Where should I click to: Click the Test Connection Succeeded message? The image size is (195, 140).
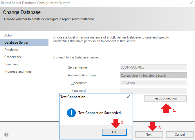click(100, 113)
